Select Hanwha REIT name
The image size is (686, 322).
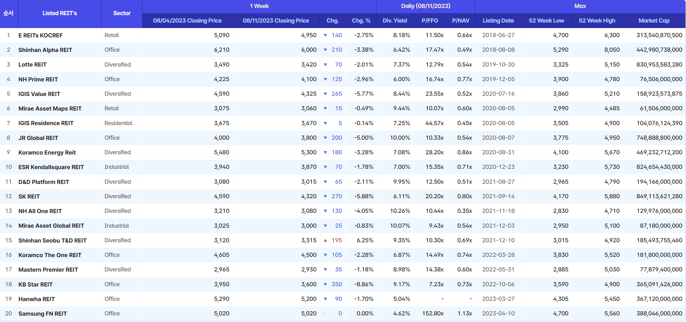pyautogui.click(x=37, y=299)
